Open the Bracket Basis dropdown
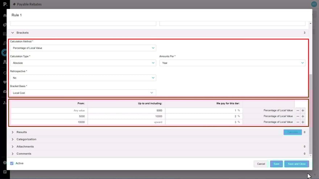 pyautogui.click(x=83, y=93)
